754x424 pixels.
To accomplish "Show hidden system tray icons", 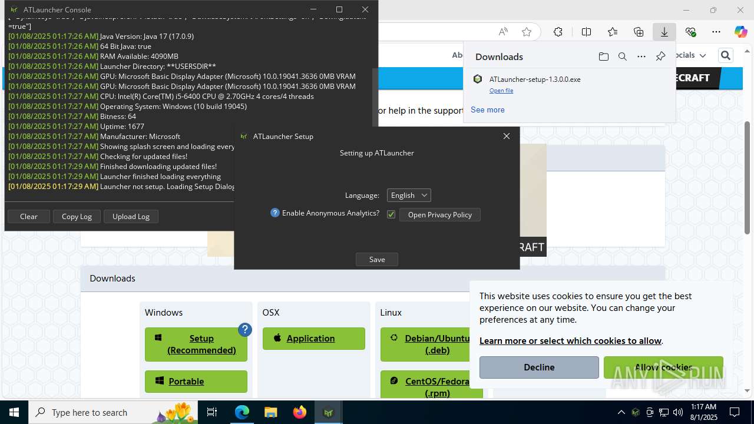I will point(621,412).
